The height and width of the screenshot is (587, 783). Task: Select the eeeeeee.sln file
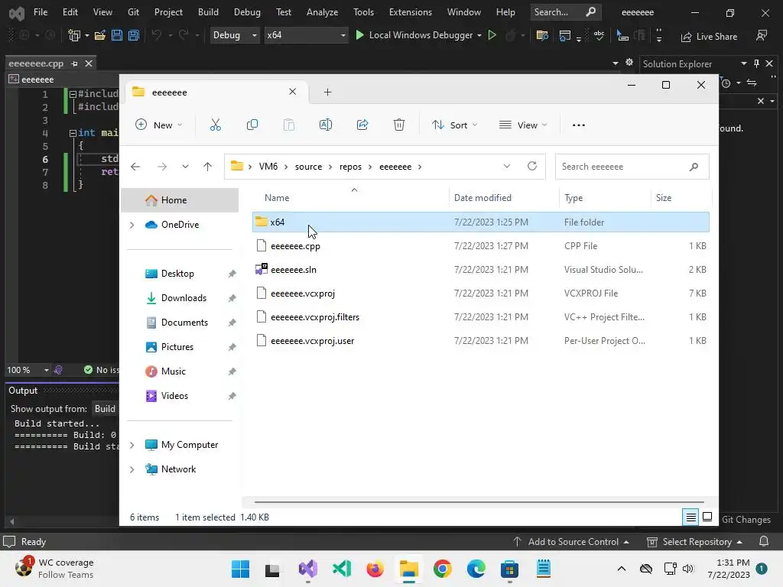pos(481,270)
